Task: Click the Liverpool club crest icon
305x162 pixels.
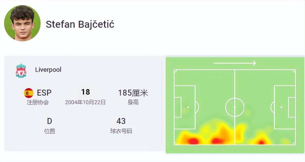Action: (21, 71)
